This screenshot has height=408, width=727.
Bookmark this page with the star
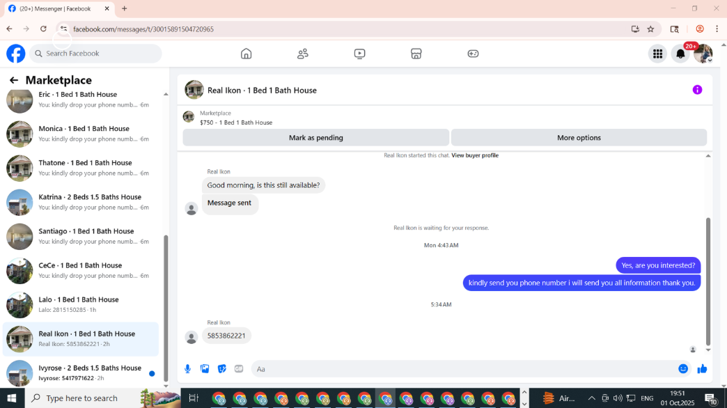[650, 29]
